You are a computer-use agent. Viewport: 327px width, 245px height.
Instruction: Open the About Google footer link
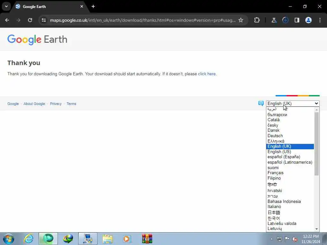(34, 104)
